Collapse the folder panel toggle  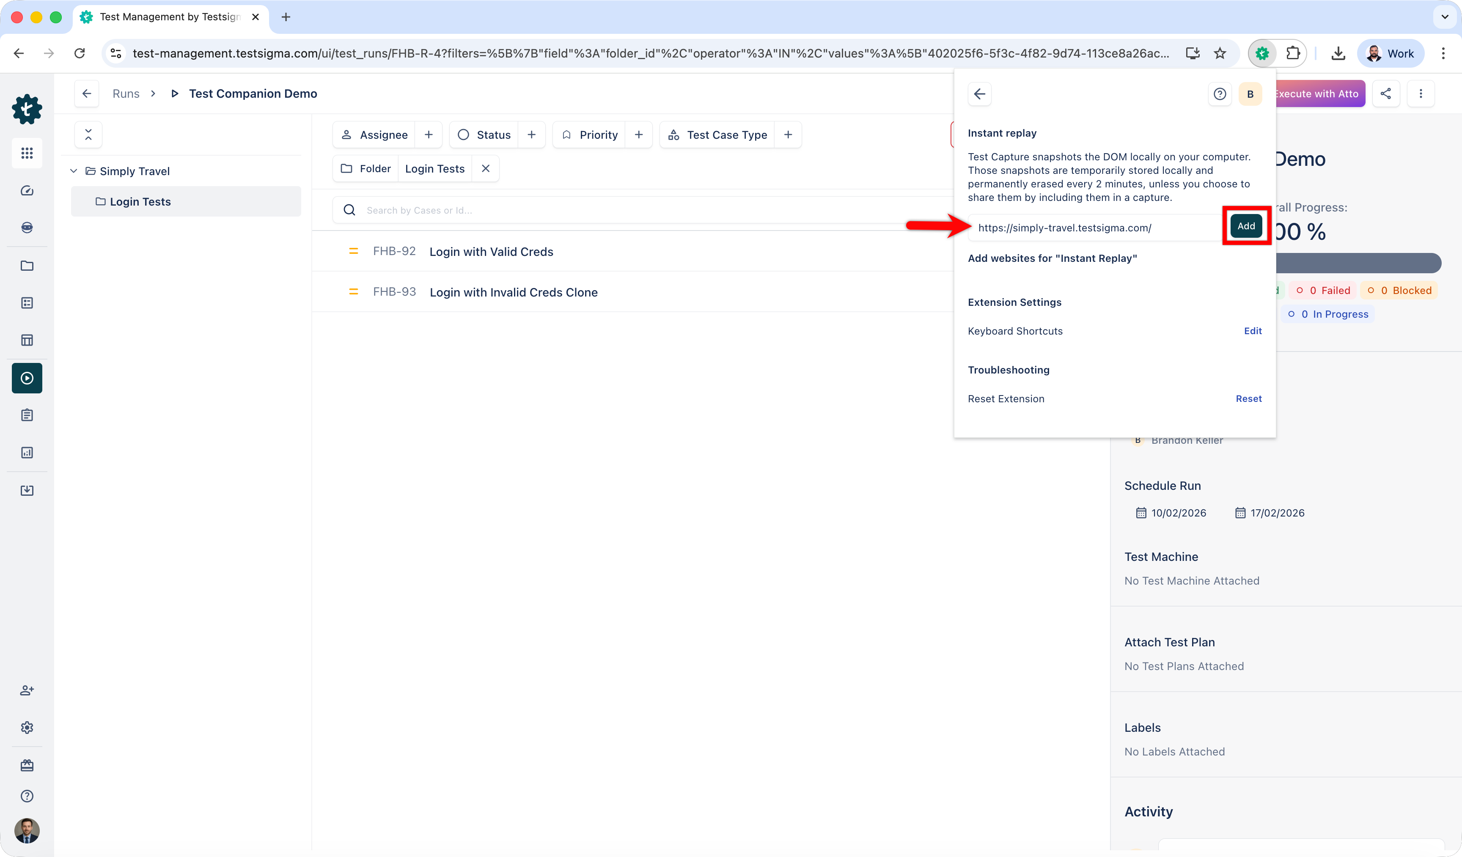[88, 135]
